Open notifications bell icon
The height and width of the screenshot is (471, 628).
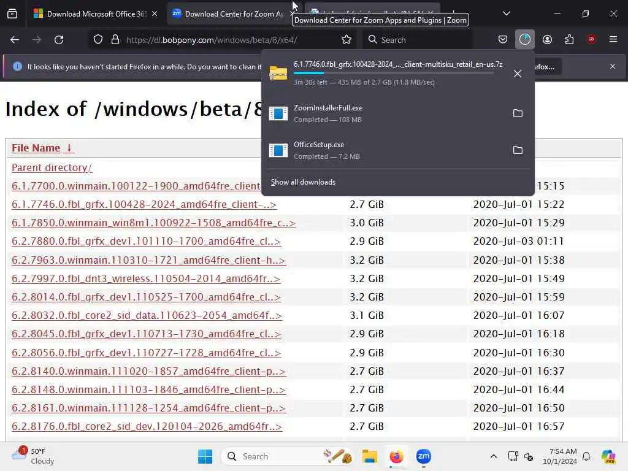(x=586, y=456)
